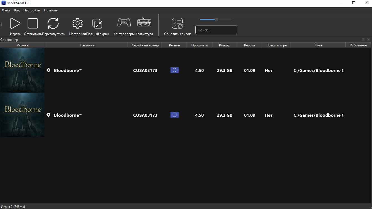Viewport: 372px width, 209px height.
Task: Click the Список игр panel title
Action: (9, 40)
